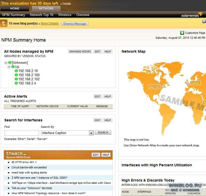The image size is (206, 196).
Task: Open the Search By dropdown arrow
Action: [91, 133]
